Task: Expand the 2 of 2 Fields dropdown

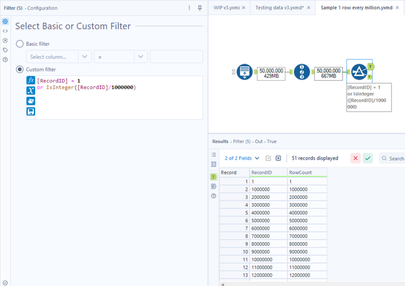Action: [x=242, y=158]
